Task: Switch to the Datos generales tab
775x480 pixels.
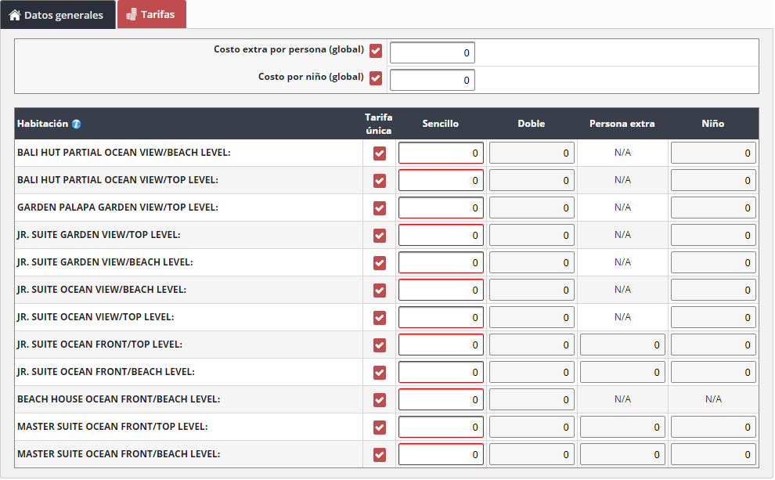Action: click(58, 15)
